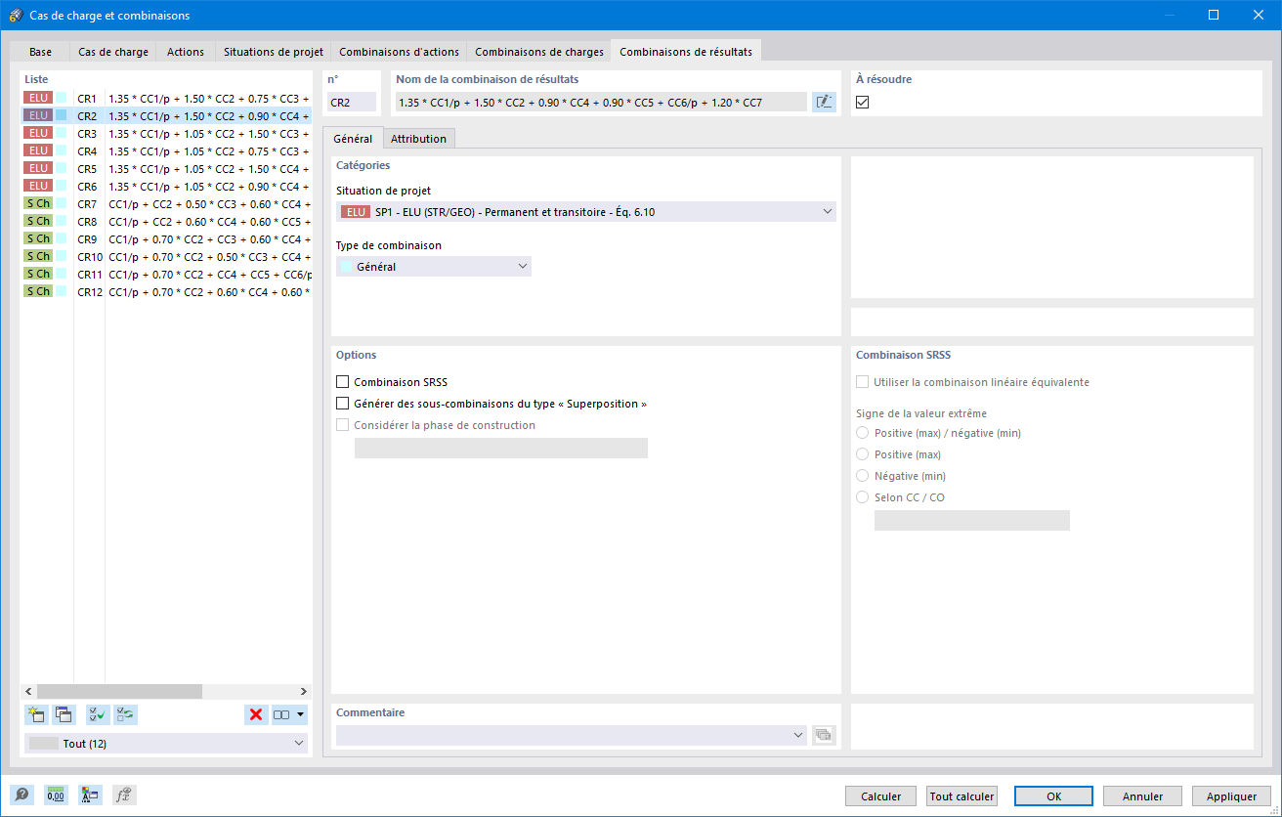Click the fx formula icon

[124, 795]
